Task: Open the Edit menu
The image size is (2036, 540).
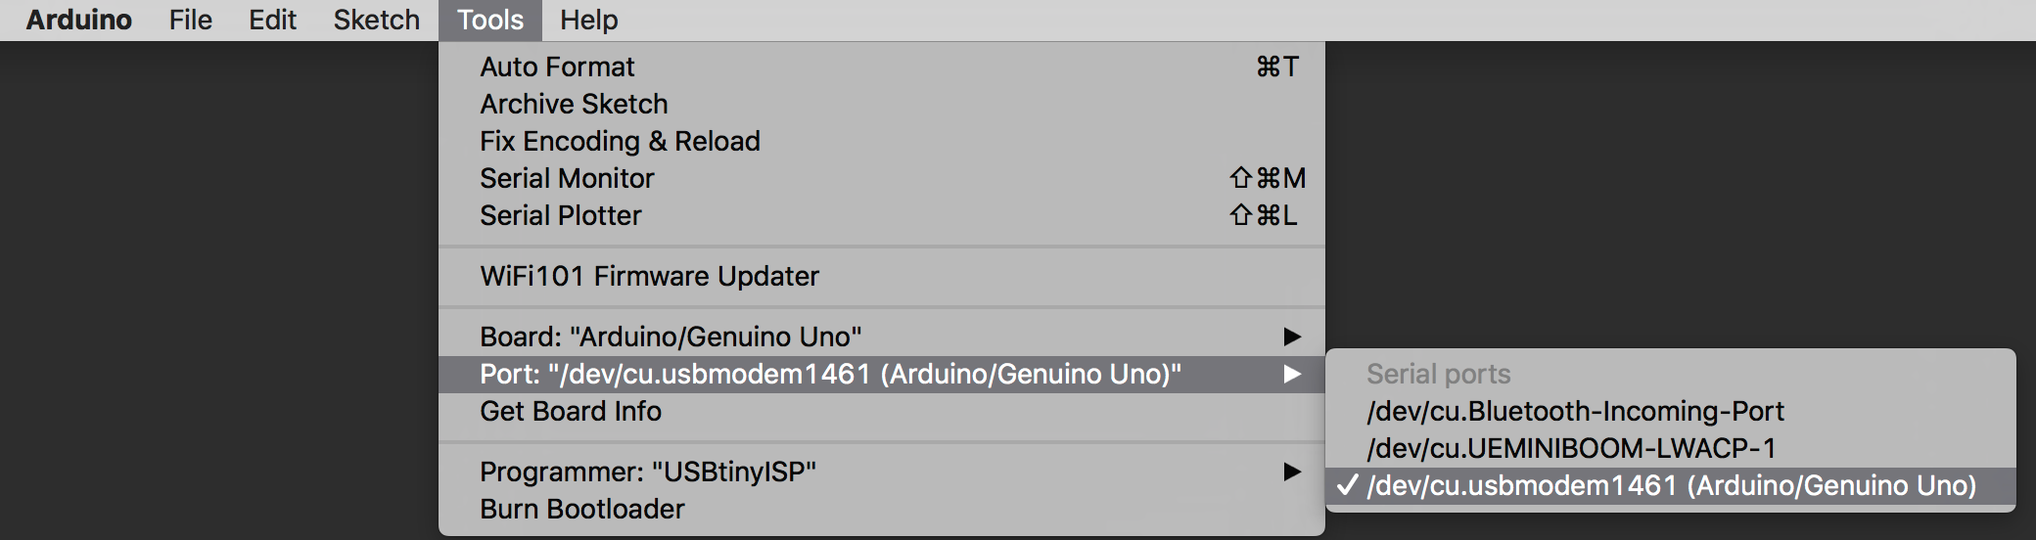Action: point(272,20)
